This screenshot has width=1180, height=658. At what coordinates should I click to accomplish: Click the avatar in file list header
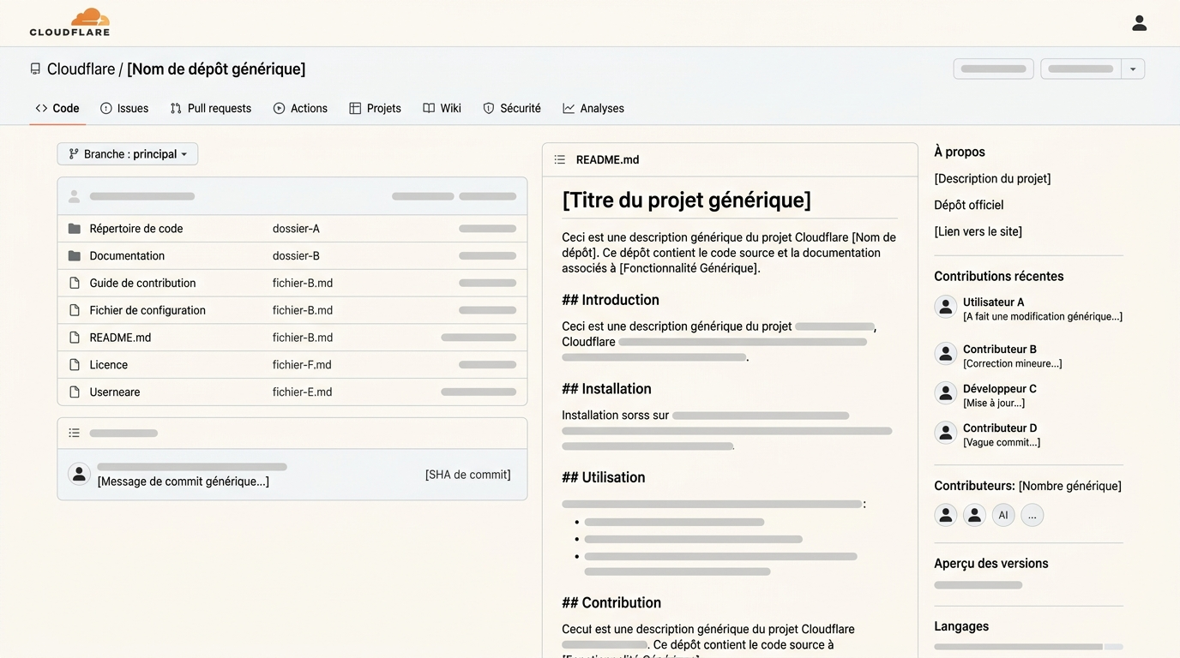pos(75,196)
